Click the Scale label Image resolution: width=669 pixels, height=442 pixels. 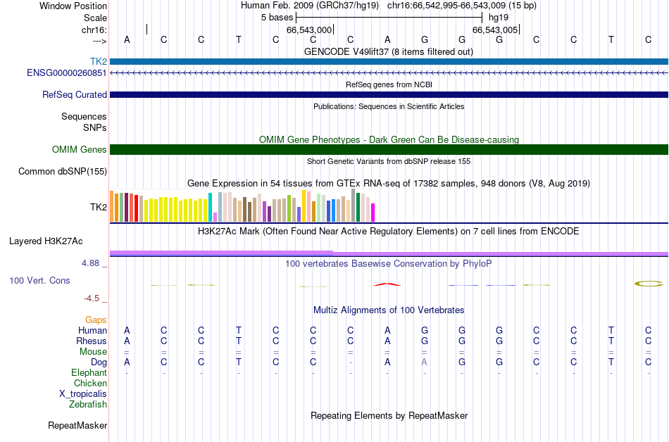(95, 18)
